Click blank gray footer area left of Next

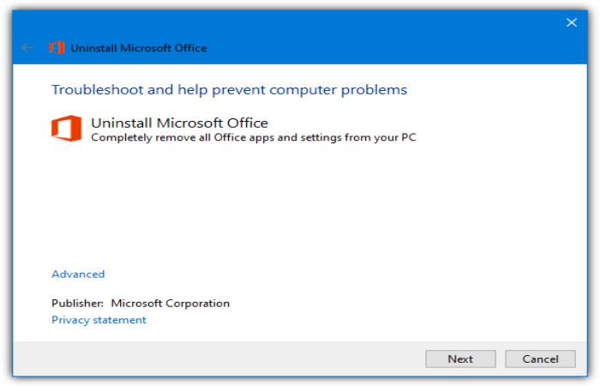point(218,359)
